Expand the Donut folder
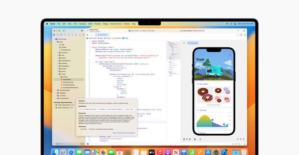 58,58
